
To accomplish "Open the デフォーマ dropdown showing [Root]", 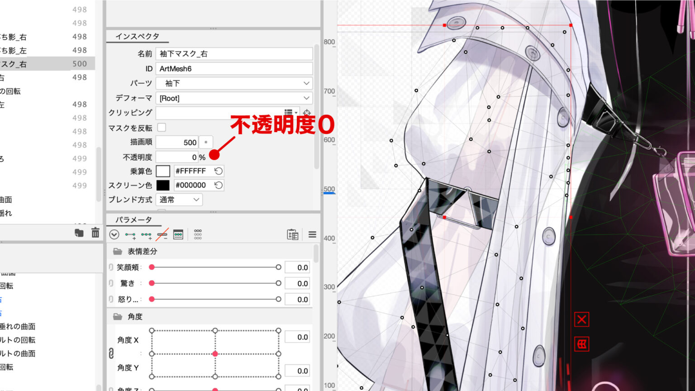I will click(x=234, y=98).
